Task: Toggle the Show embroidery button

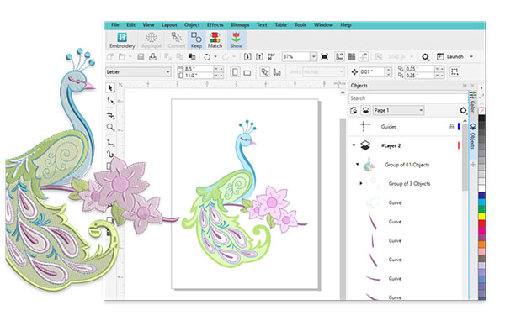Action: (236, 40)
